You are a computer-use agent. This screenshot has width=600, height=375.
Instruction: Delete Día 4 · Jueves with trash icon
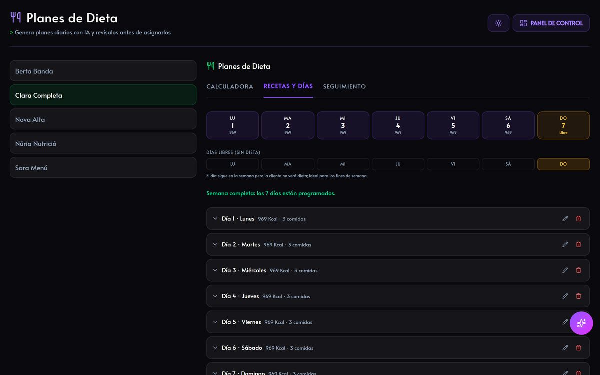tap(578, 296)
